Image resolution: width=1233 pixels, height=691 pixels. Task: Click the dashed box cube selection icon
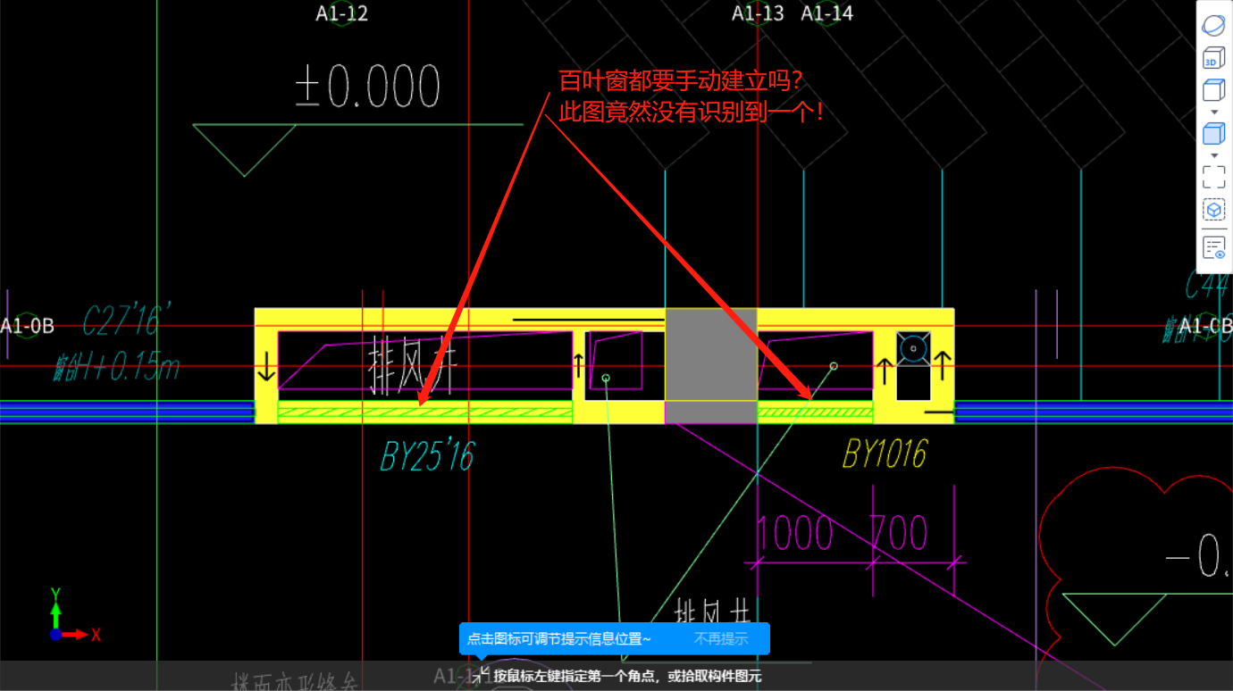pyautogui.click(x=1213, y=211)
